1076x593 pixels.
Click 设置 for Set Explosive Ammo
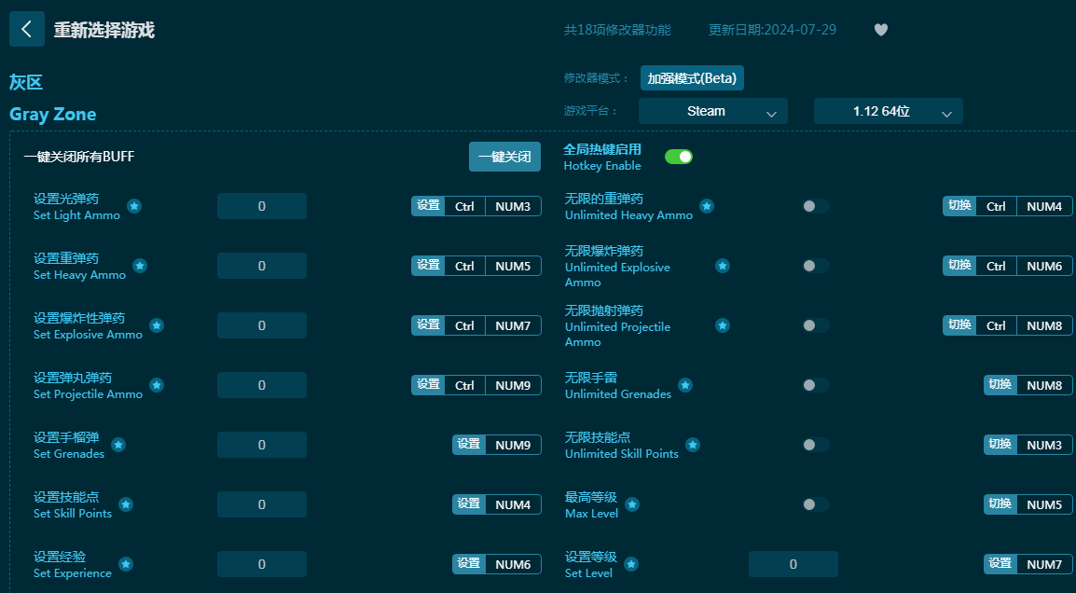[428, 325]
